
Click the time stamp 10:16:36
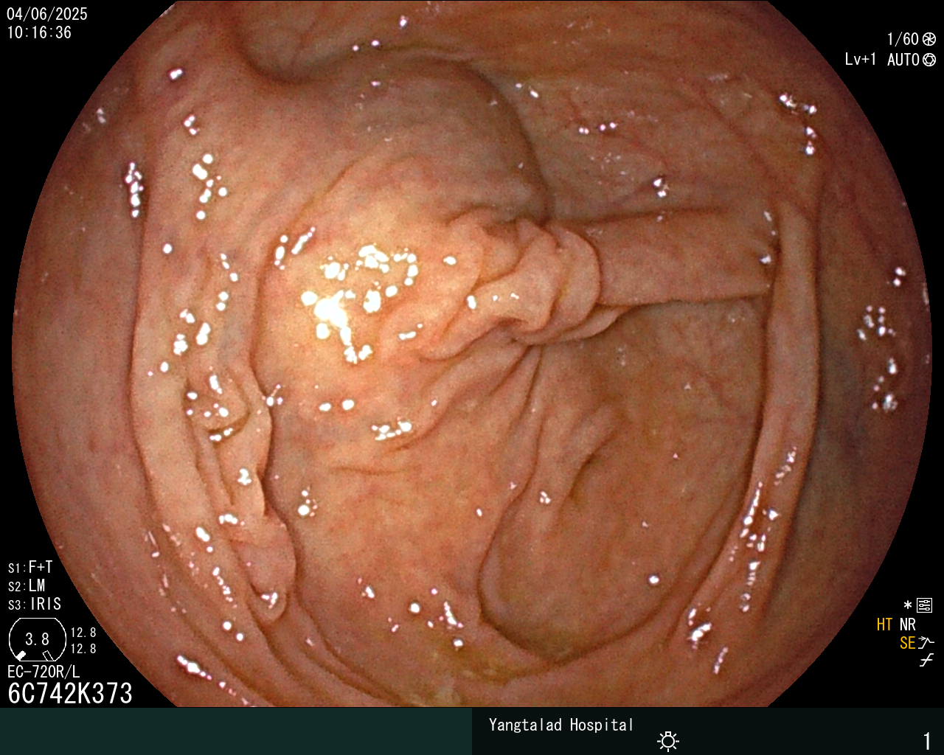pyautogui.click(x=39, y=32)
